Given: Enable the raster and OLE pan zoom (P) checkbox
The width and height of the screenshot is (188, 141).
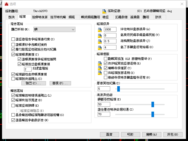Looking at the screenshot, I should pyautogui.click(x=105, y=59).
